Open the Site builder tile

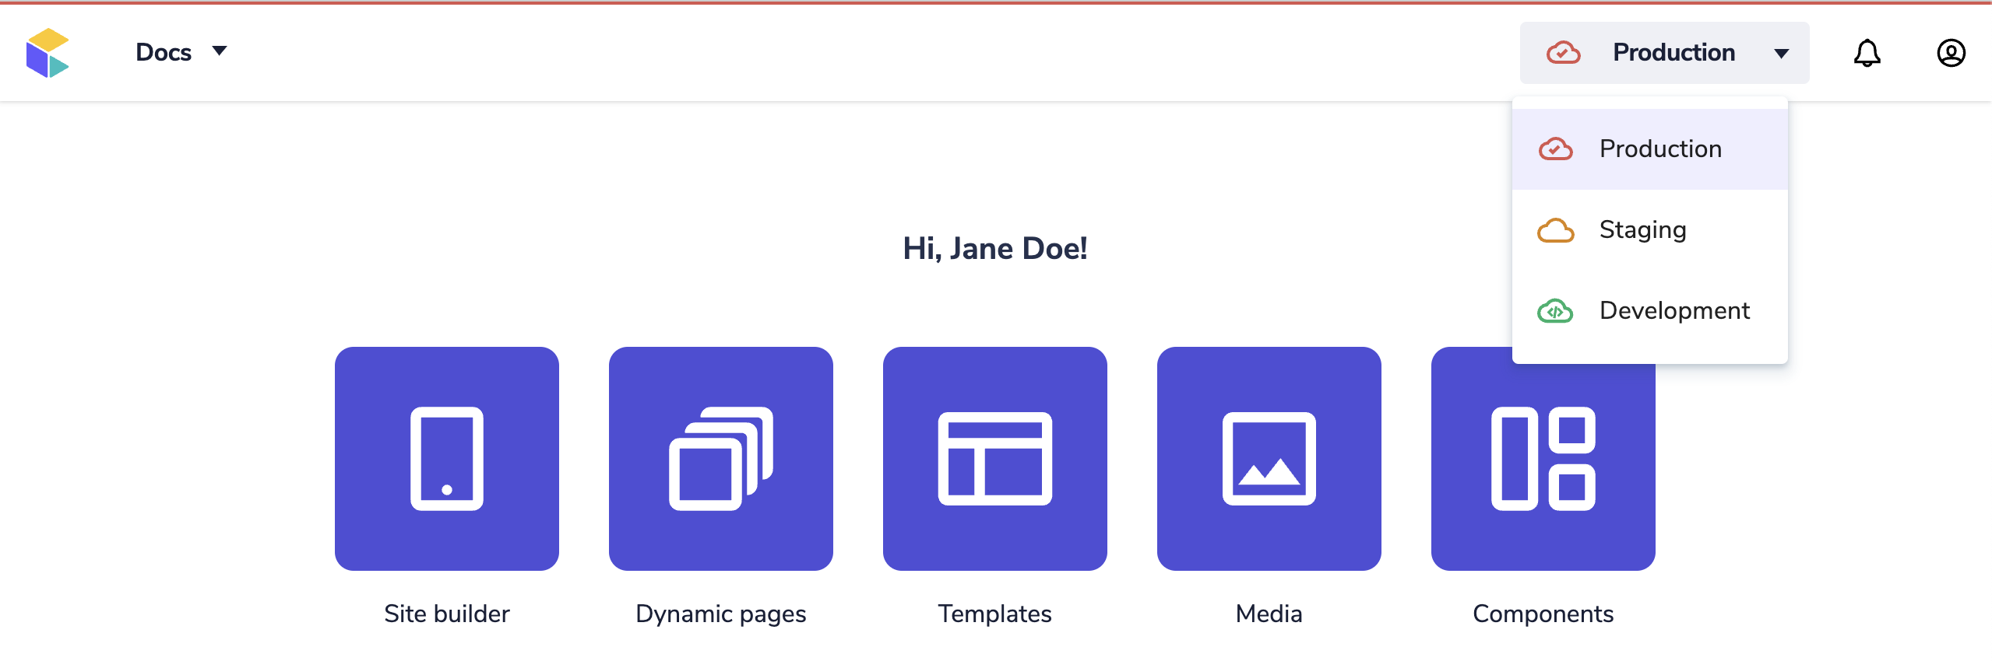[x=447, y=459]
